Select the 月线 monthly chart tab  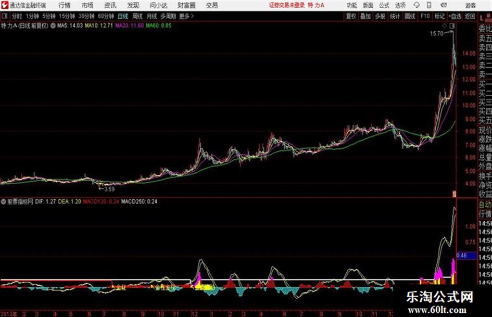[x=152, y=16]
